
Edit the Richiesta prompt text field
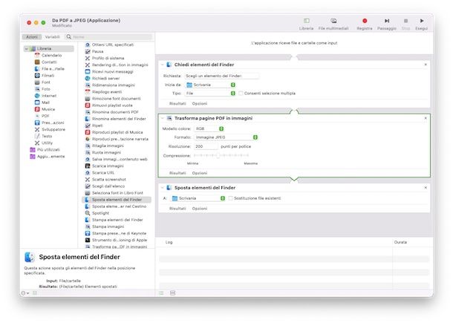pyautogui.click(x=221, y=76)
